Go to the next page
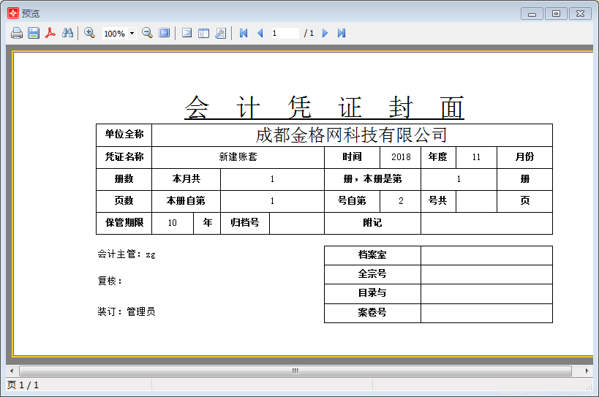This screenshot has height=397, width=599. pos(325,33)
